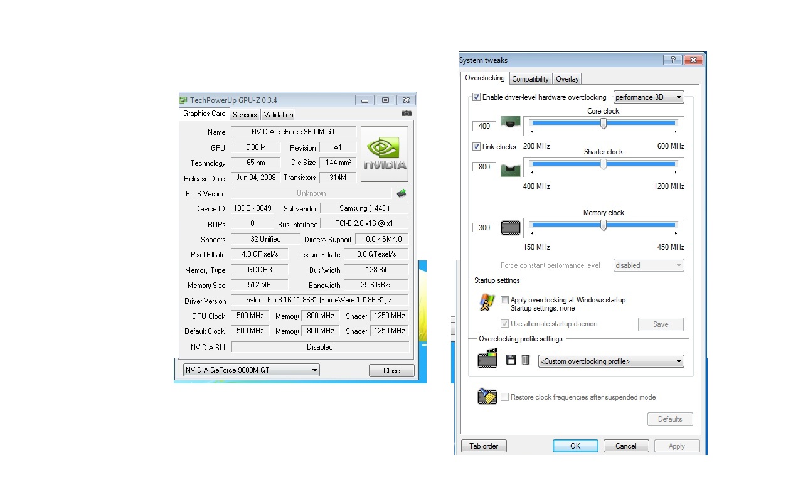
Task: Toggle Use alternate startup daemon checkbox
Action: click(x=505, y=324)
